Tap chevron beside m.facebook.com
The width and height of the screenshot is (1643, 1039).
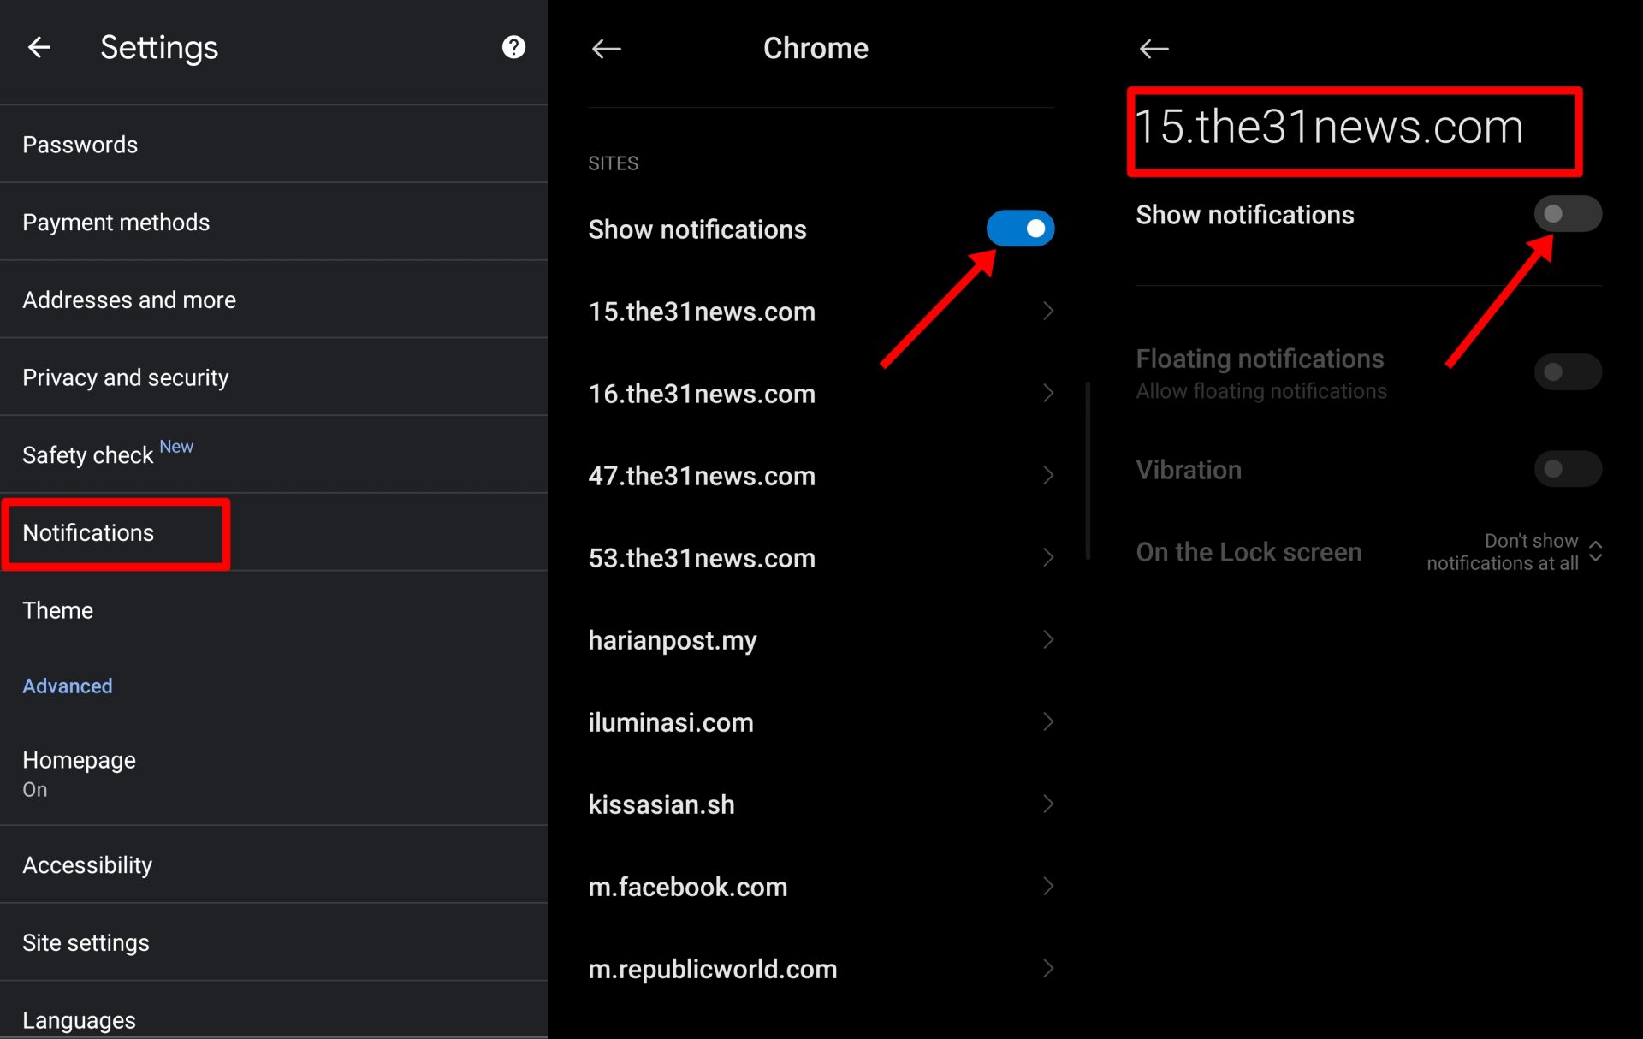point(1047,886)
